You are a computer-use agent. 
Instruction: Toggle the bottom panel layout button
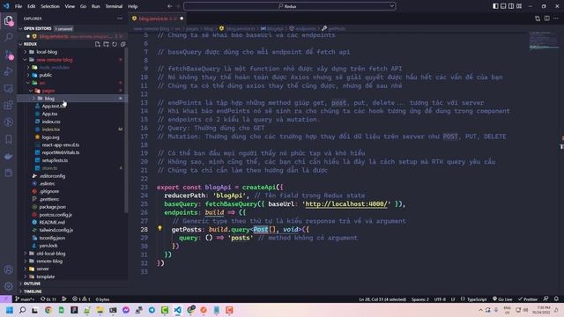pyautogui.click(x=503, y=6)
